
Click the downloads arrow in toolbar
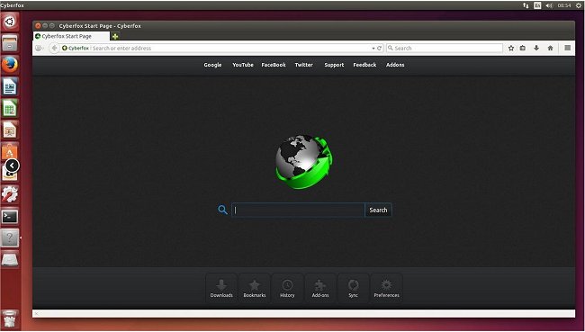click(x=536, y=48)
